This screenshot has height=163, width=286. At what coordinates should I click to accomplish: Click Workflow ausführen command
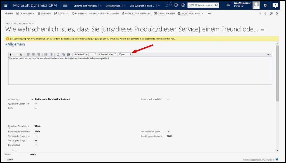click(x=136, y=13)
